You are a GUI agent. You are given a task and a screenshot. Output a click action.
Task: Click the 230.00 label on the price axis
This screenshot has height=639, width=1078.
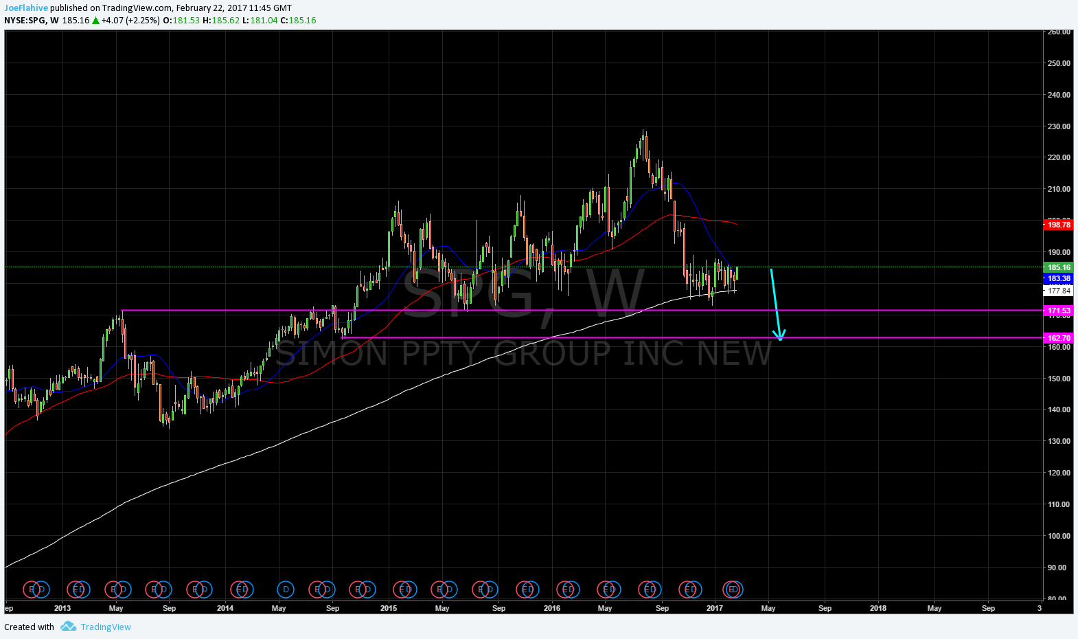(x=1059, y=126)
